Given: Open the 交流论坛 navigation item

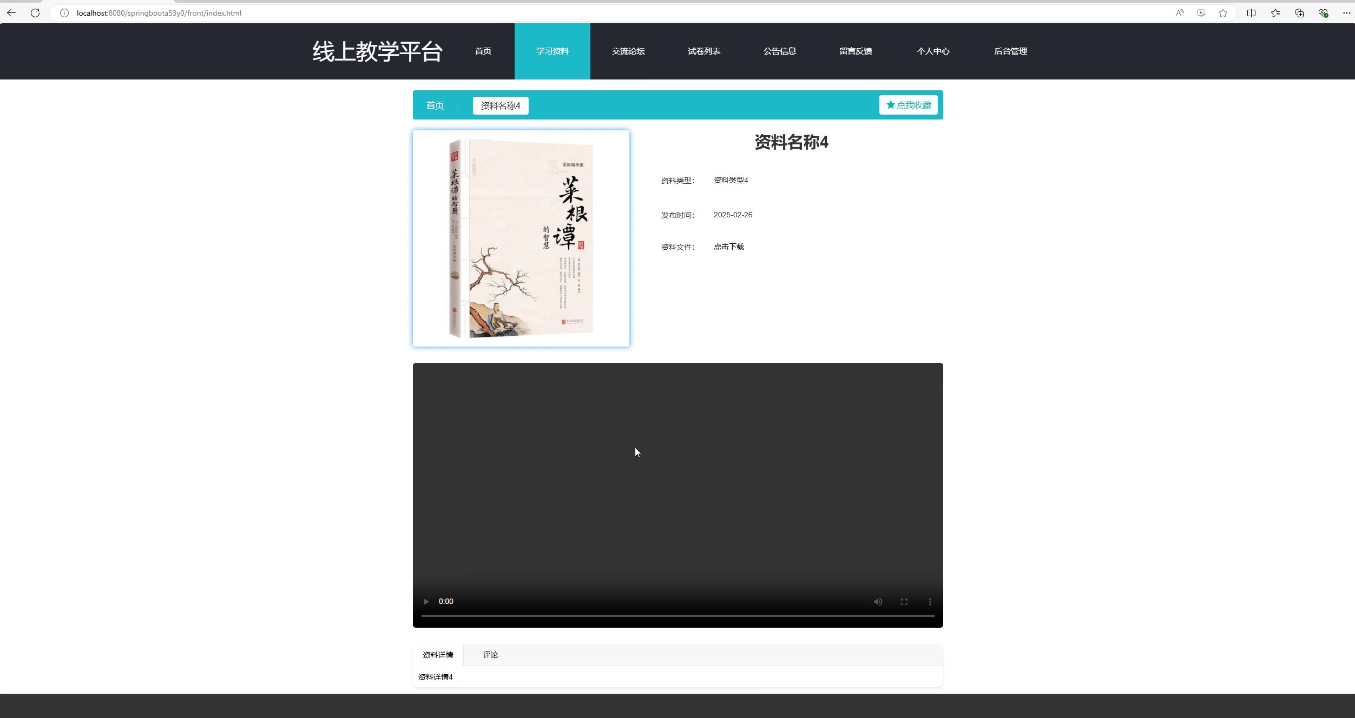Looking at the screenshot, I should 628,51.
